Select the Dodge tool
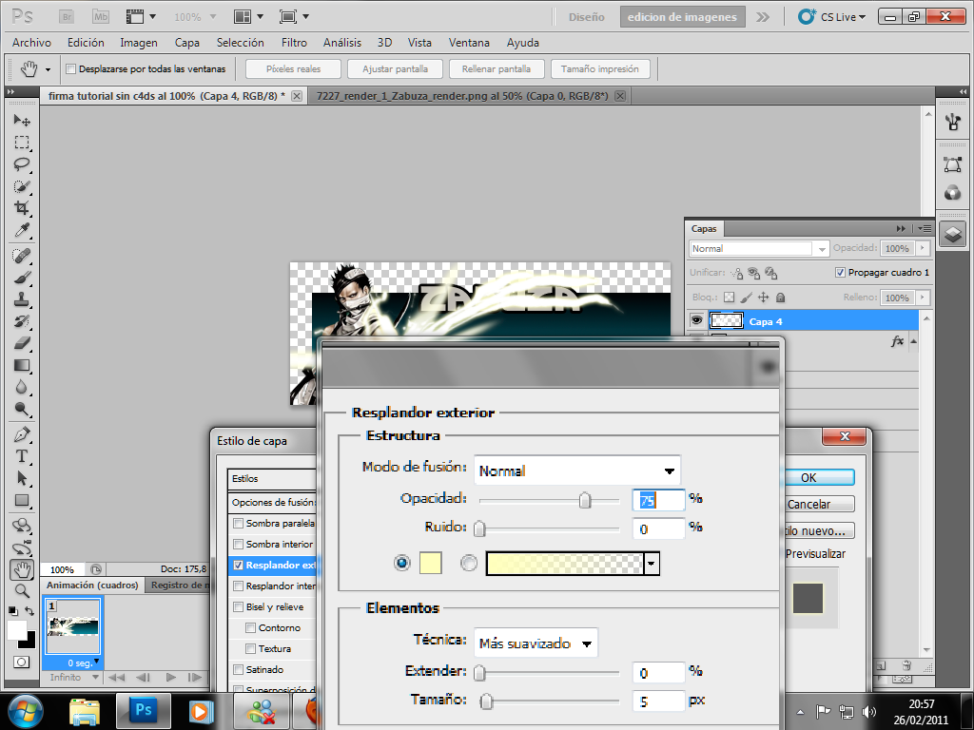 (x=22, y=409)
